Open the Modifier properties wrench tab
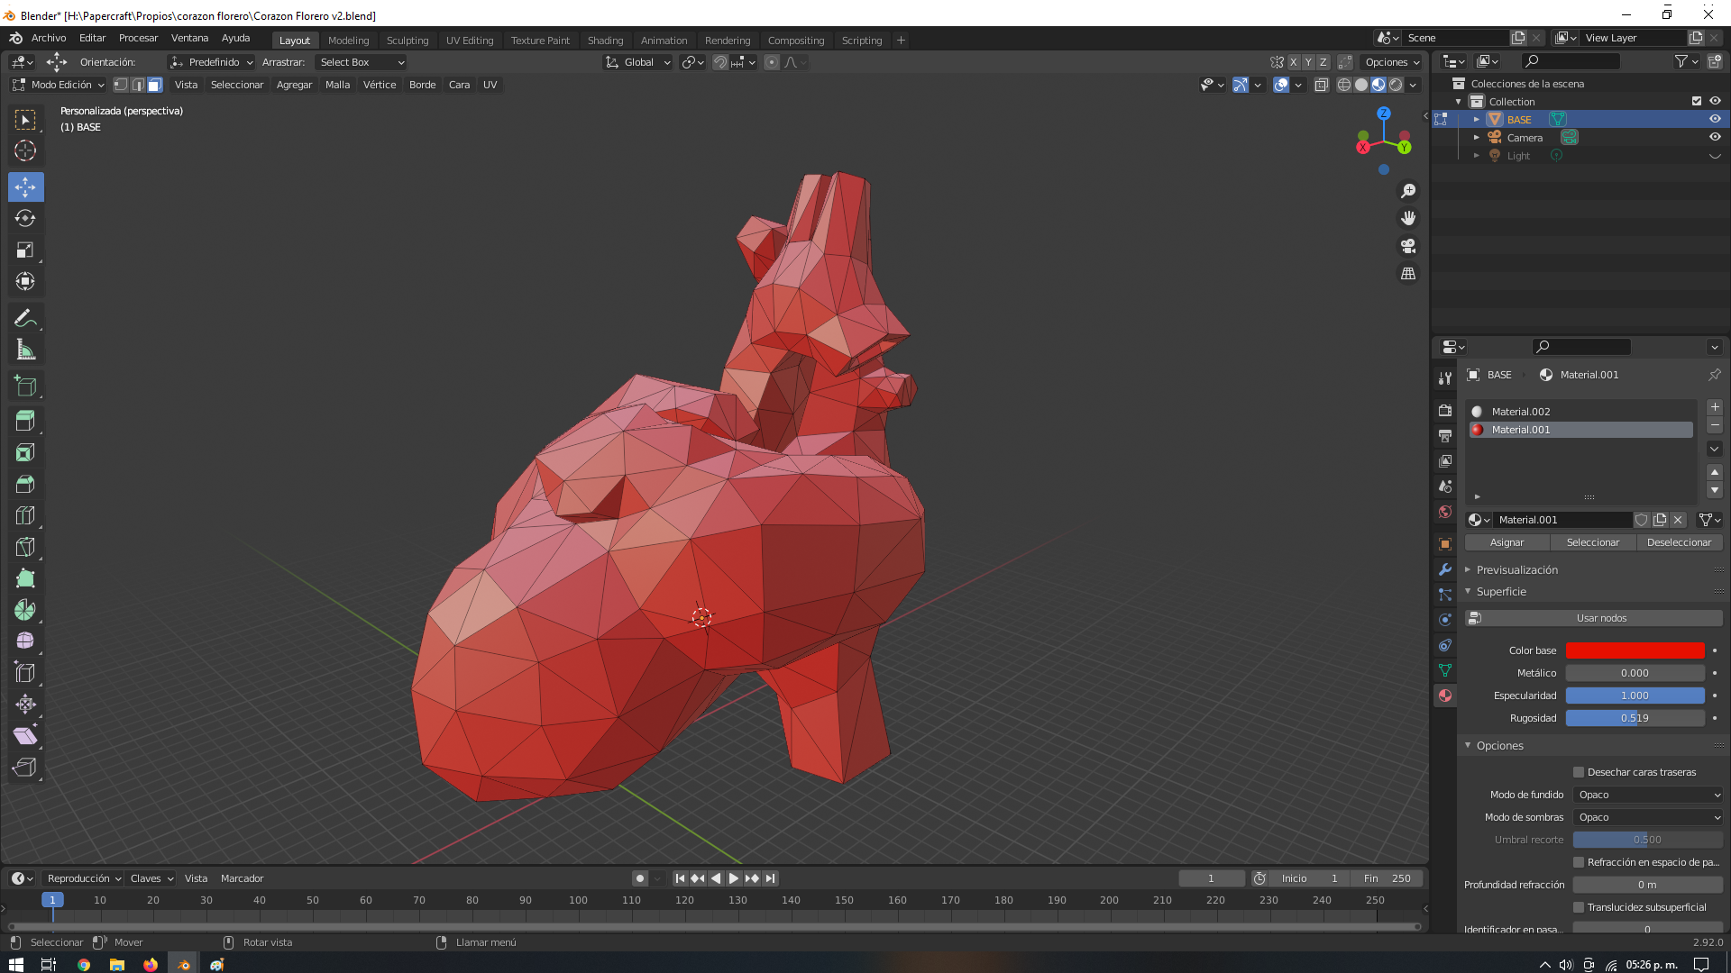 1445,569
